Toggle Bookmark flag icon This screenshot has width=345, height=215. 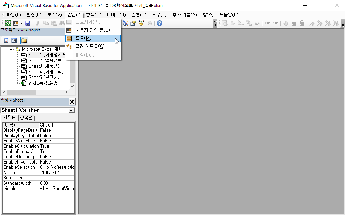[312, 23]
